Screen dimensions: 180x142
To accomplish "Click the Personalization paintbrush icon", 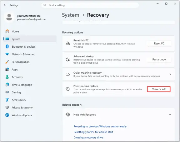I will (7, 62).
